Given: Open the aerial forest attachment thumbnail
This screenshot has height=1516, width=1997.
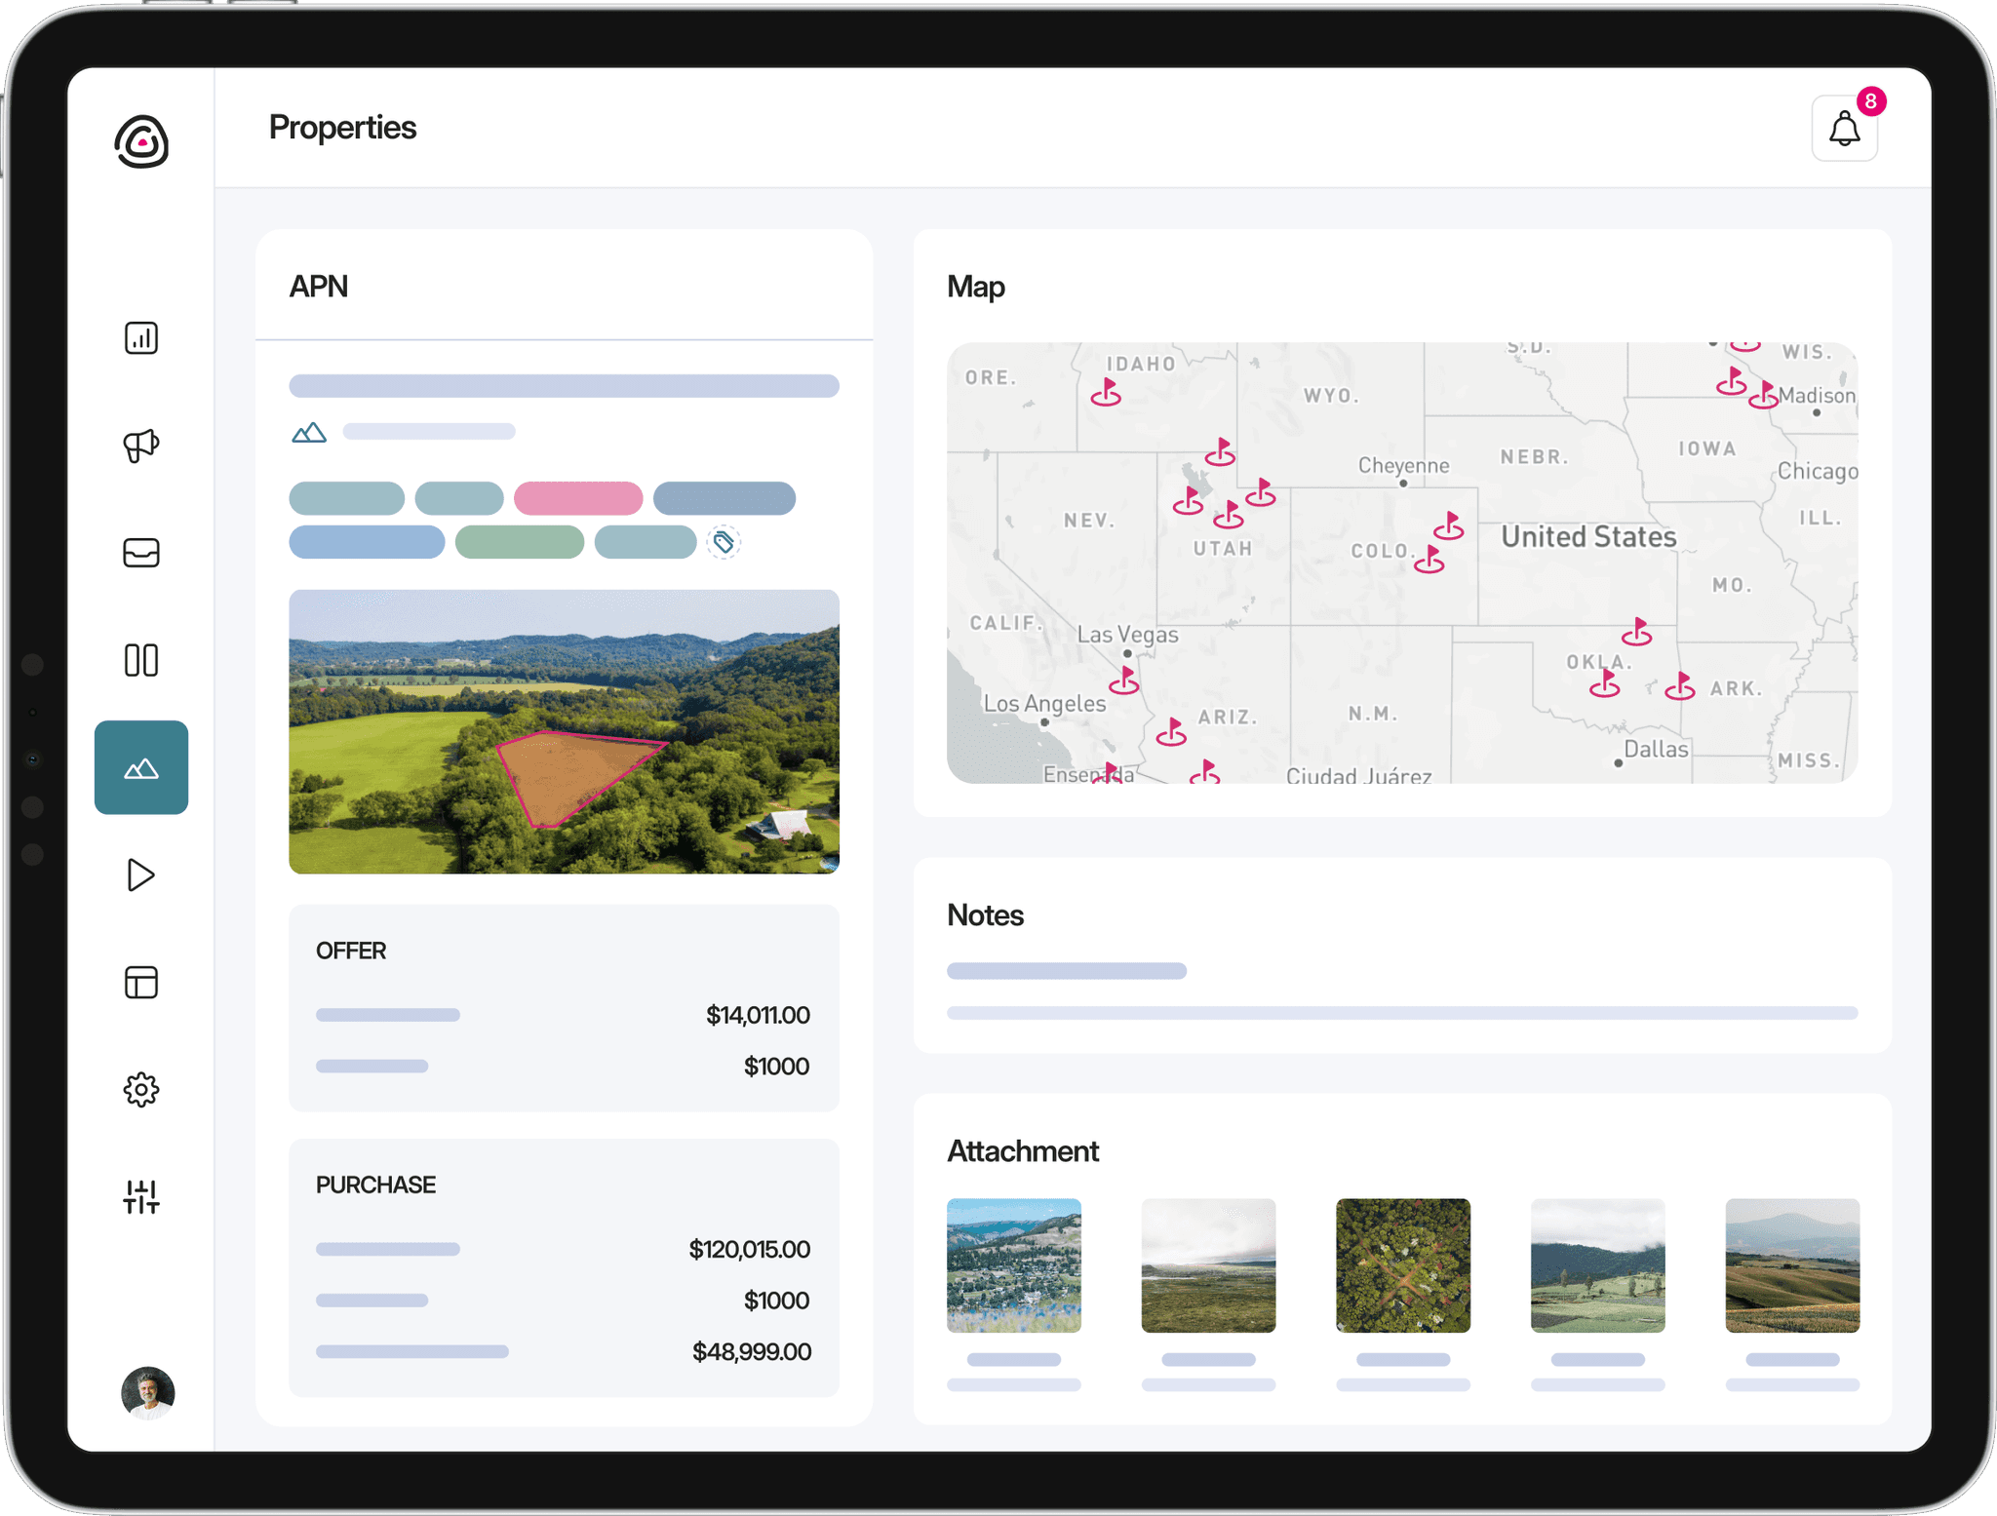Looking at the screenshot, I should pos(1403,1265).
